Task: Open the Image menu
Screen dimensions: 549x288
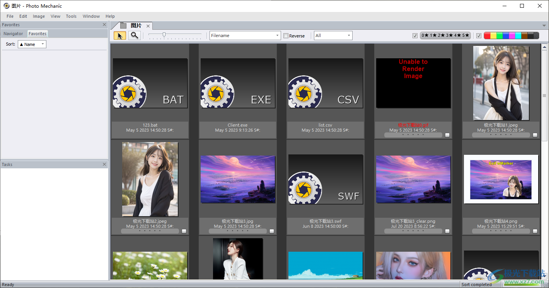Action: (x=39, y=16)
